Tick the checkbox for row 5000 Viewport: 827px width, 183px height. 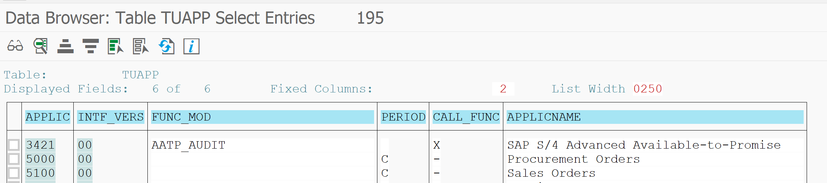14,159
